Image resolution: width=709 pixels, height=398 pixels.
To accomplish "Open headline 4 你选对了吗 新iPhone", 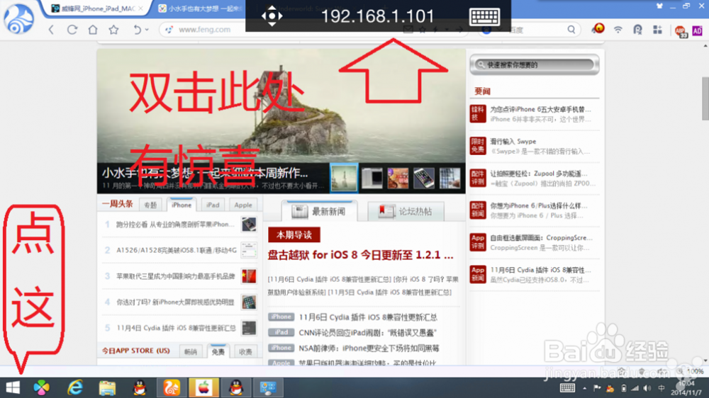I will click(175, 302).
